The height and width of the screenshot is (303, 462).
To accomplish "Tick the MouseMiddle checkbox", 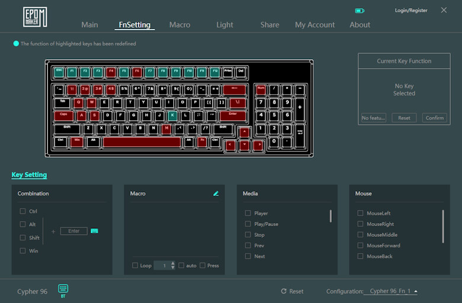I will pos(360,235).
